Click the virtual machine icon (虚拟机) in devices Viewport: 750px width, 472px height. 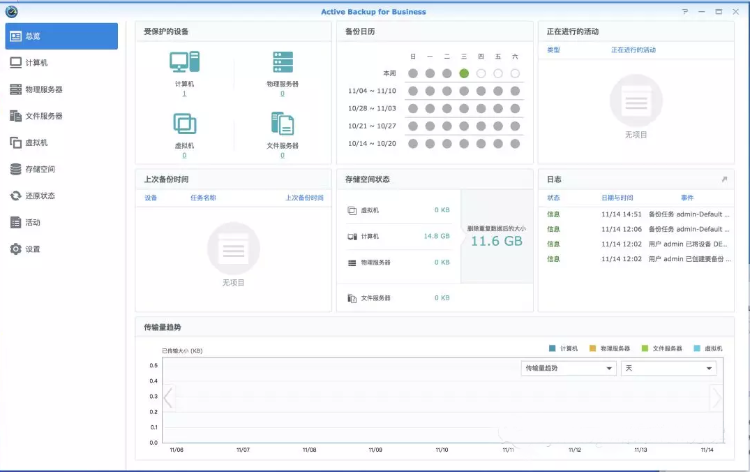[x=184, y=124]
